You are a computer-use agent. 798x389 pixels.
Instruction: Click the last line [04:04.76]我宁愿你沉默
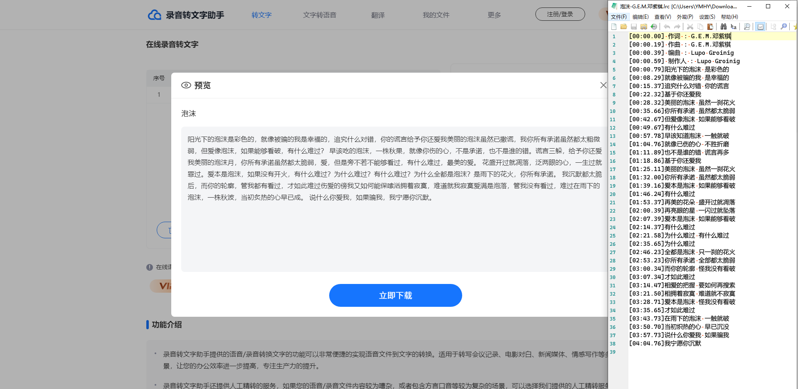coord(665,343)
